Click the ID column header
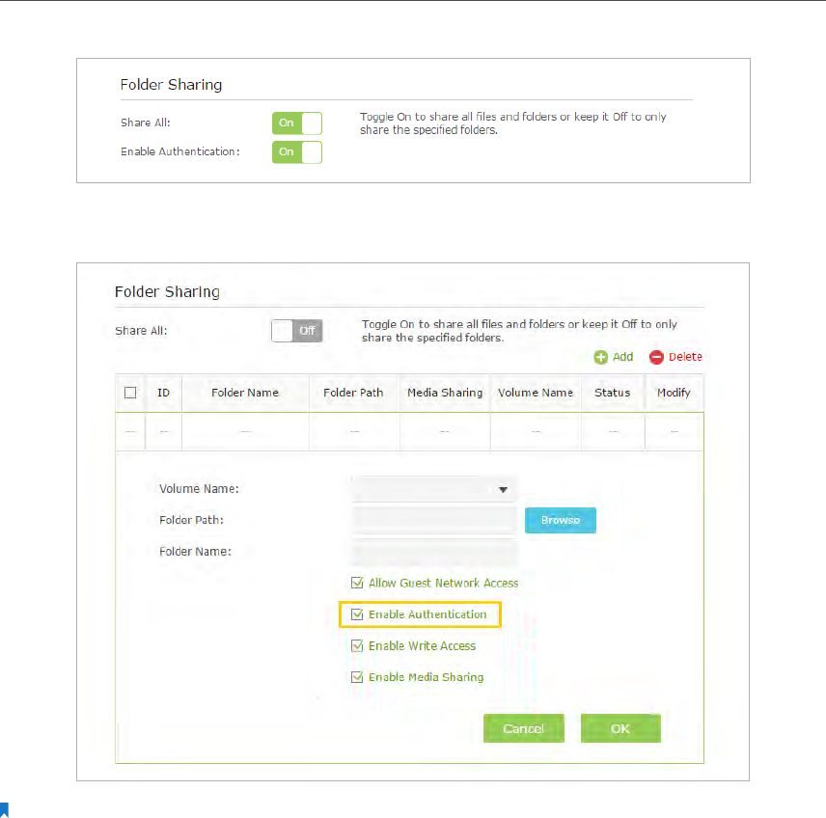The width and height of the screenshot is (826, 818). [163, 393]
